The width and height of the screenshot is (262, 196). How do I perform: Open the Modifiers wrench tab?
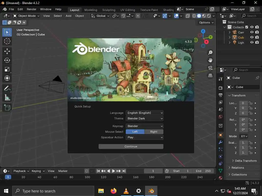(x=221, y=142)
